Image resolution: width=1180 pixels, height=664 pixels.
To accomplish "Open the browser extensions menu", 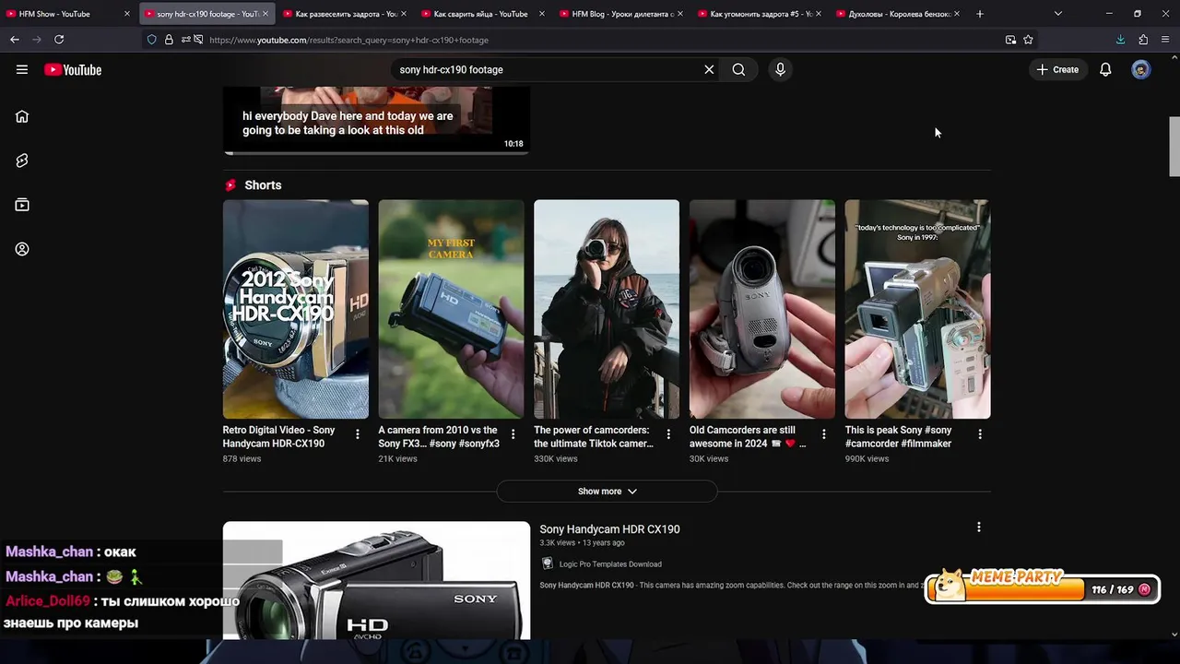I will pyautogui.click(x=1143, y=40).
